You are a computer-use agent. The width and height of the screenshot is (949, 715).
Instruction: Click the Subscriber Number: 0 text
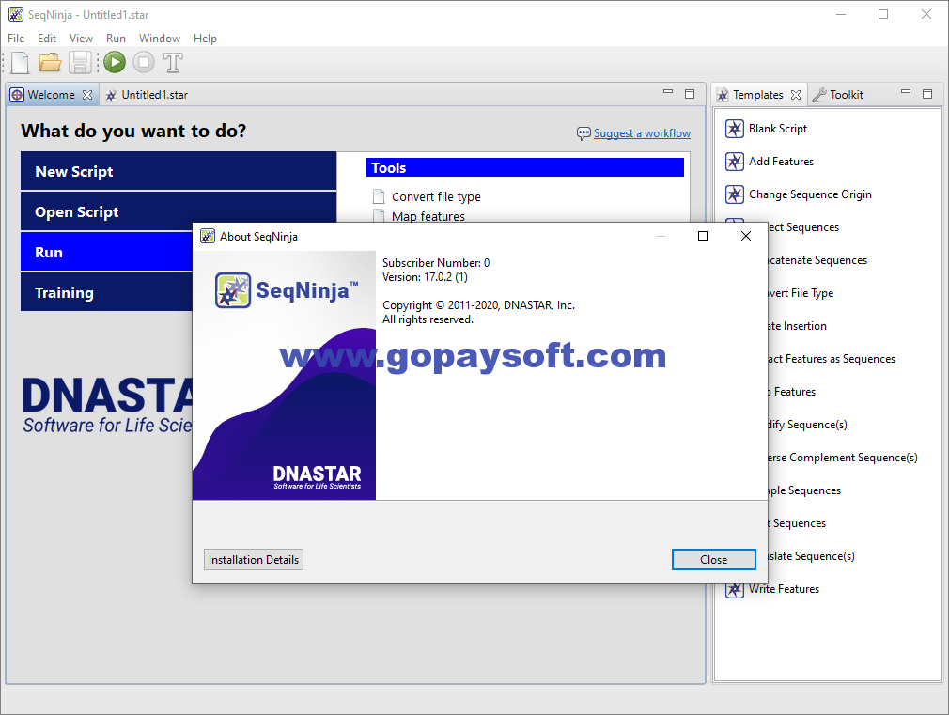tap(436, 263)
